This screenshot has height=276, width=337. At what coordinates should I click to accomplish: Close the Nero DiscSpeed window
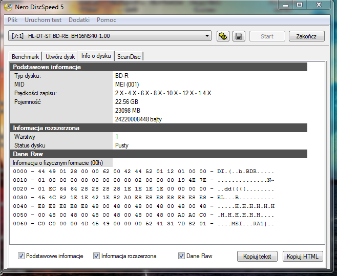319,5
